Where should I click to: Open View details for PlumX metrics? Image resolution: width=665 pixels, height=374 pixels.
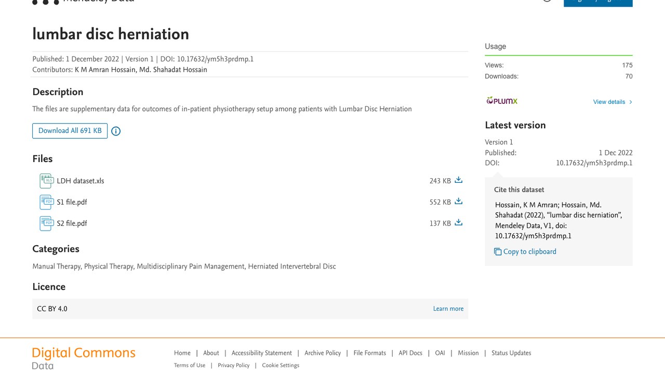click(613, 102)
